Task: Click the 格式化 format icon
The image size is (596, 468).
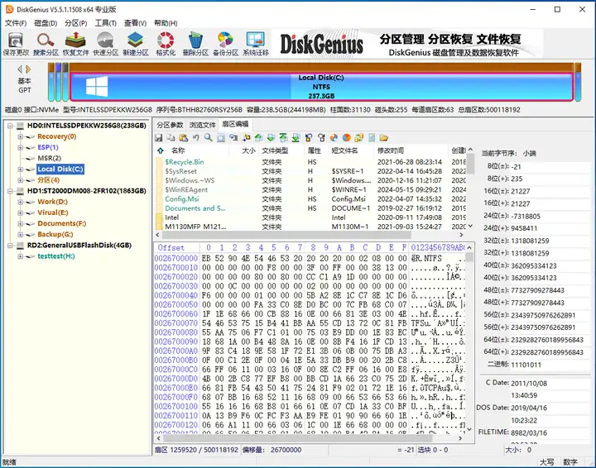Action: [166, 45]
